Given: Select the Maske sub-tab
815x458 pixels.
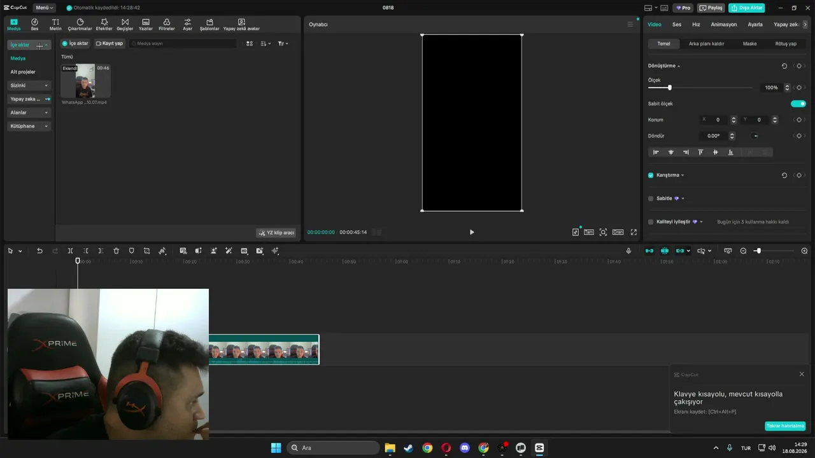Looking at the screenshot, I should 749,44.
